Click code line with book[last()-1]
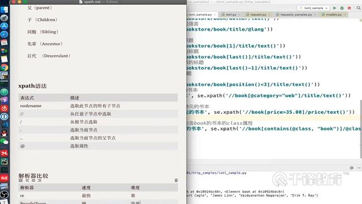Screen dimensions: 362x204 [247, 68]
